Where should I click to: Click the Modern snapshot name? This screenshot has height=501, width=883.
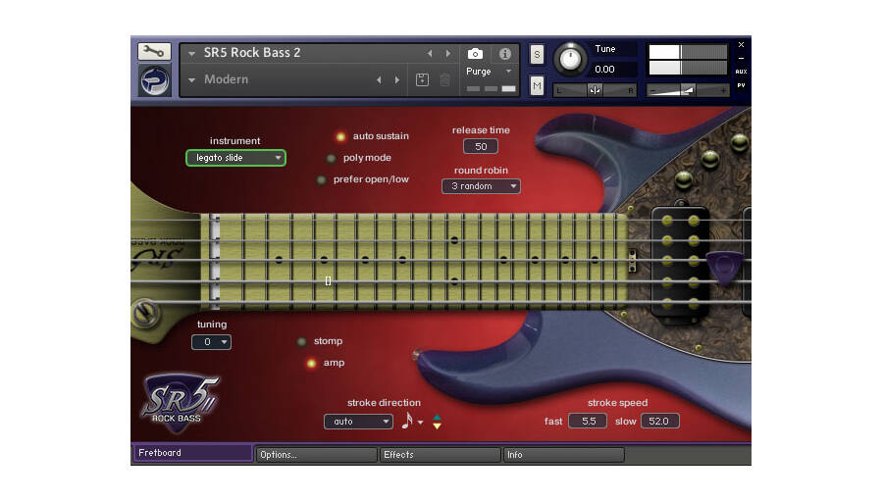[x=226, y=79]
